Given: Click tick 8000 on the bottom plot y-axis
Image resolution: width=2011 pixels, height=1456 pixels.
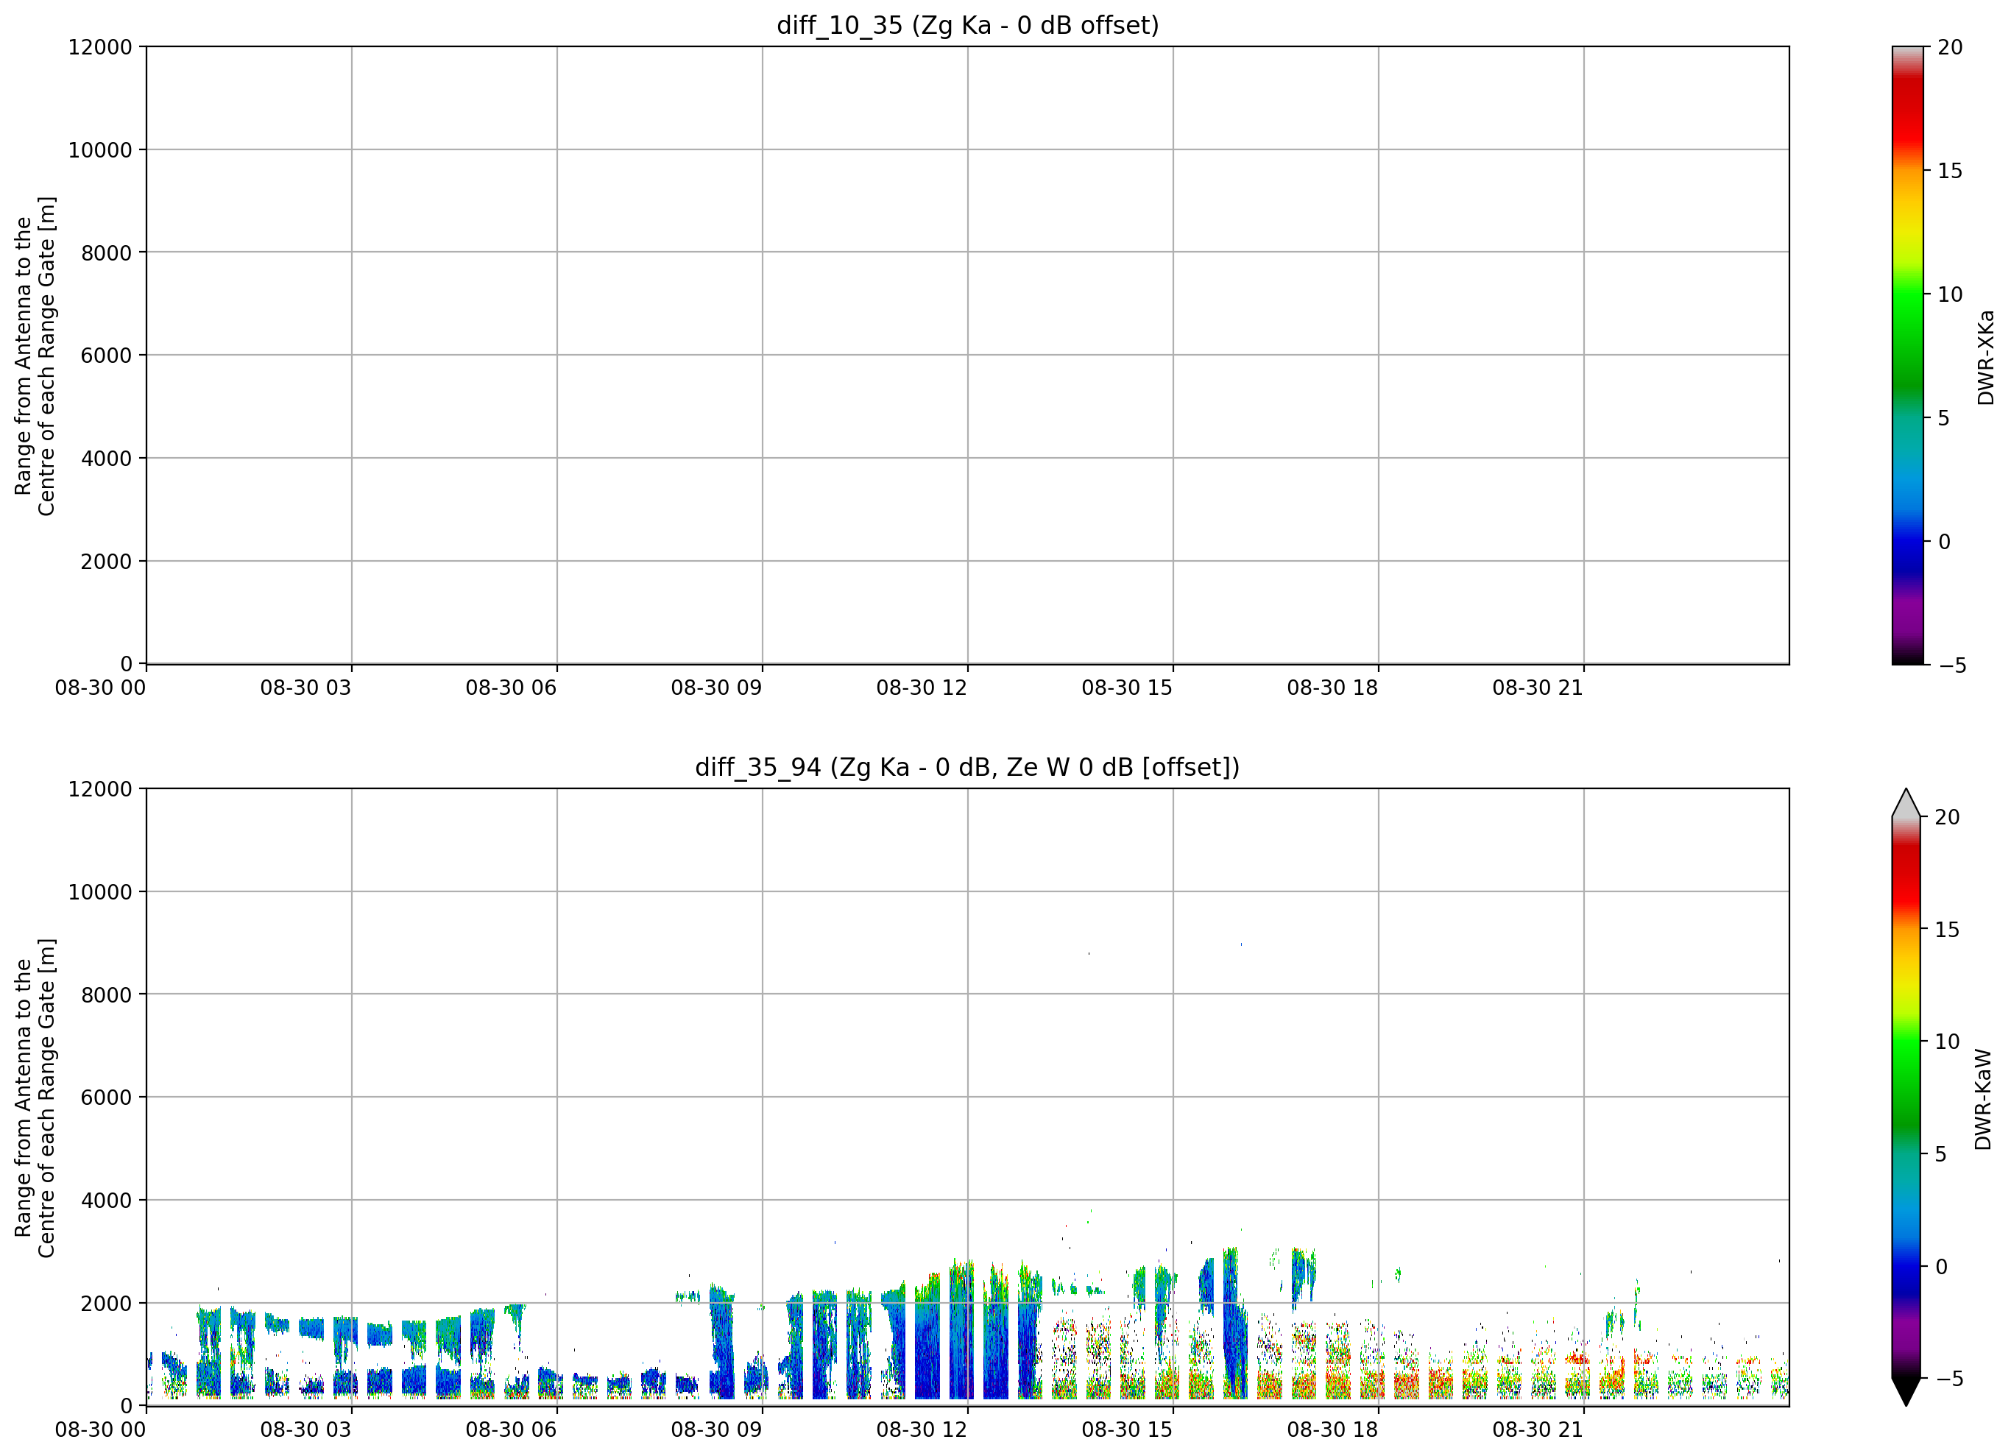Looking at the screenshot, I should coord(107,995).
